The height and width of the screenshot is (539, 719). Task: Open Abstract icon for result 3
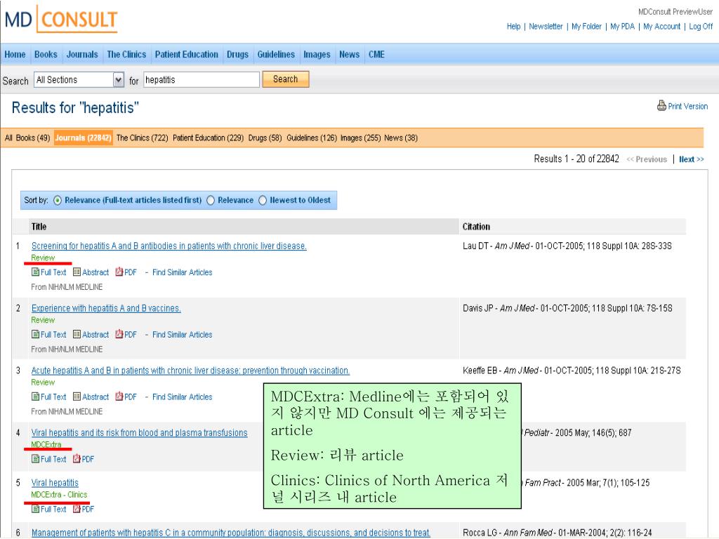click(x=77, y=397)
